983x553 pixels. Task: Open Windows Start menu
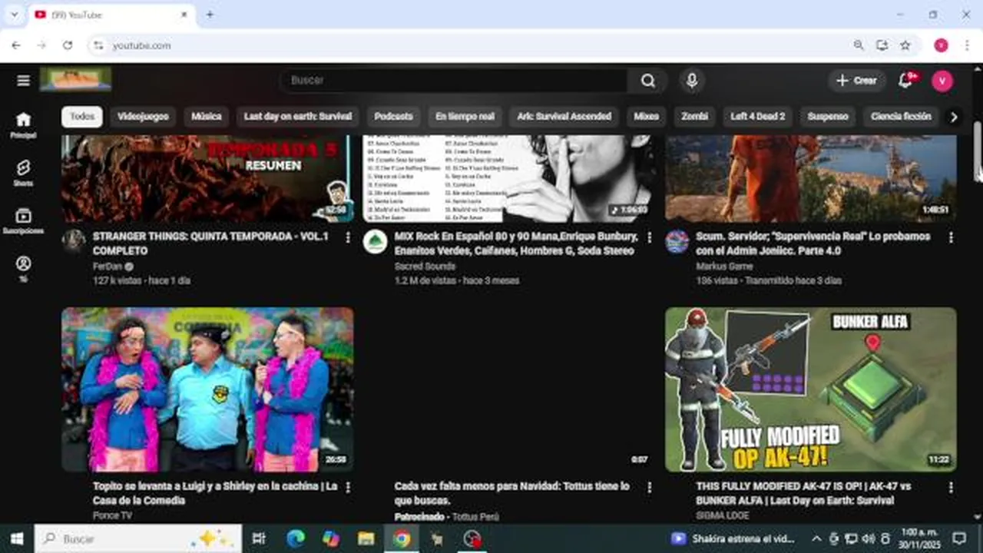pos(17,539)
